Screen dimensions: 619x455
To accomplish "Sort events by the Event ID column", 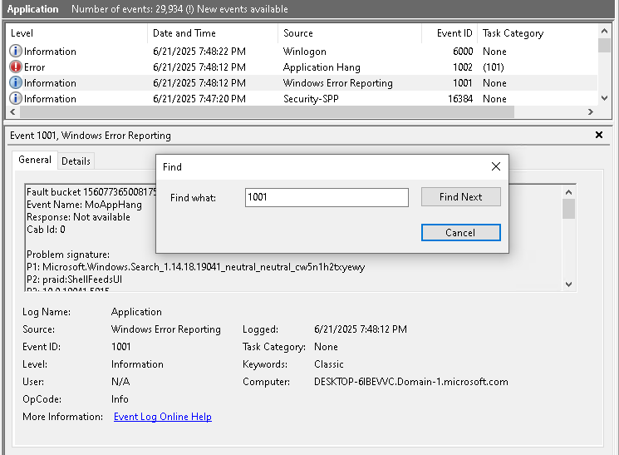I will [x=450, y=33].
